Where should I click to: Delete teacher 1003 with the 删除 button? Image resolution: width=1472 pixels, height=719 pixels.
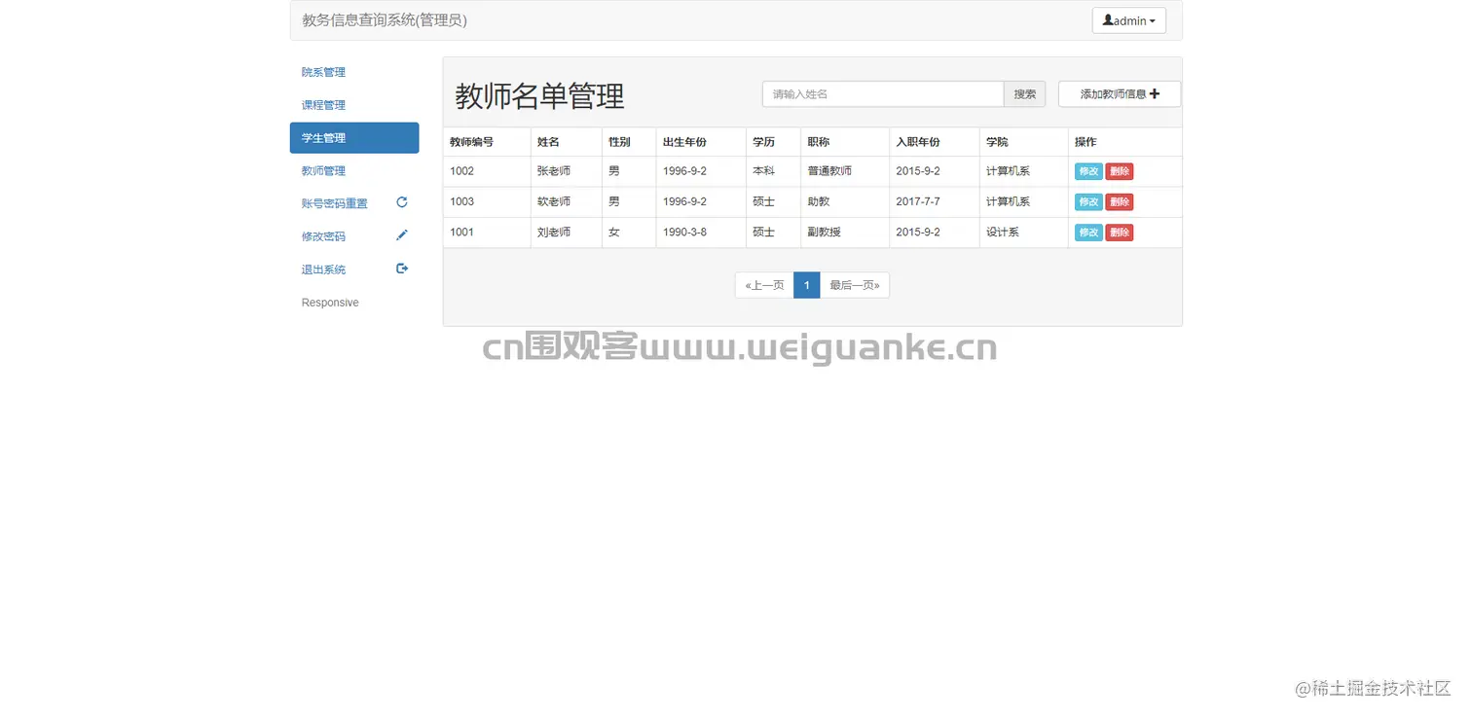(1120, 202)
